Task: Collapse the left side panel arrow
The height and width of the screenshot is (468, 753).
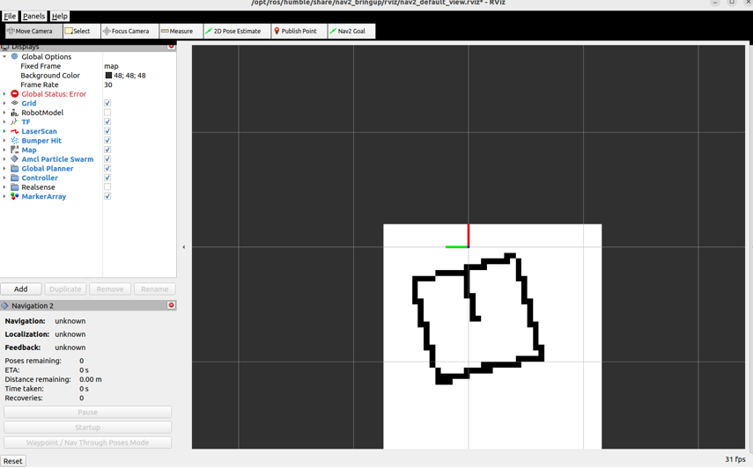Action: (x=184, y=247)
